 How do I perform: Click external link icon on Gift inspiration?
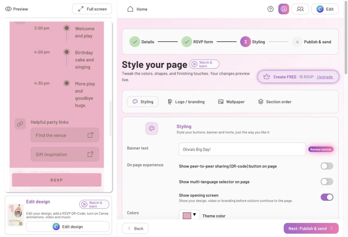pyautogui.click(x=90, y=154)
